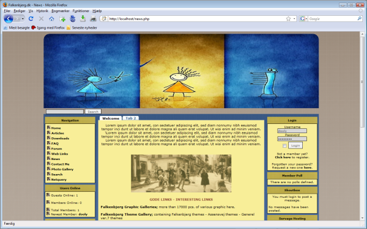Screen dimensions: 367x229
Task: Click the search magnifier in Google box
Action: coord(359,18)
